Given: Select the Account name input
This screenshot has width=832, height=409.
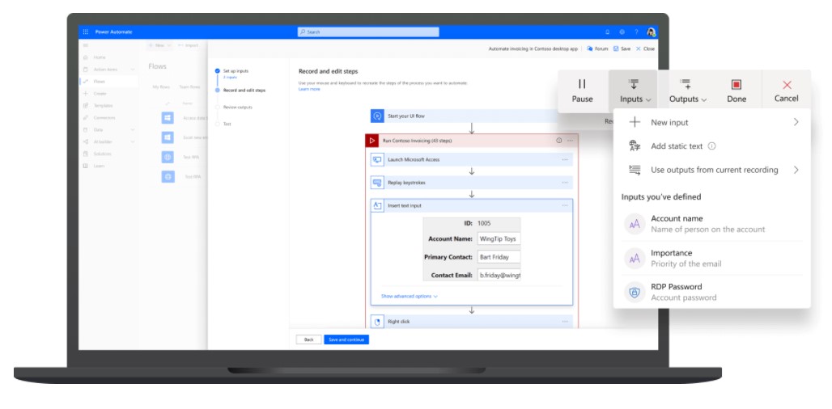Looking at the screenshot, I should coord(712,224).
